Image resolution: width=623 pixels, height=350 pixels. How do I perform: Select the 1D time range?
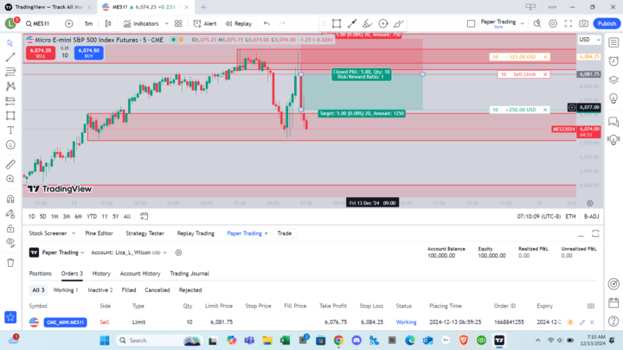(32, 216)
